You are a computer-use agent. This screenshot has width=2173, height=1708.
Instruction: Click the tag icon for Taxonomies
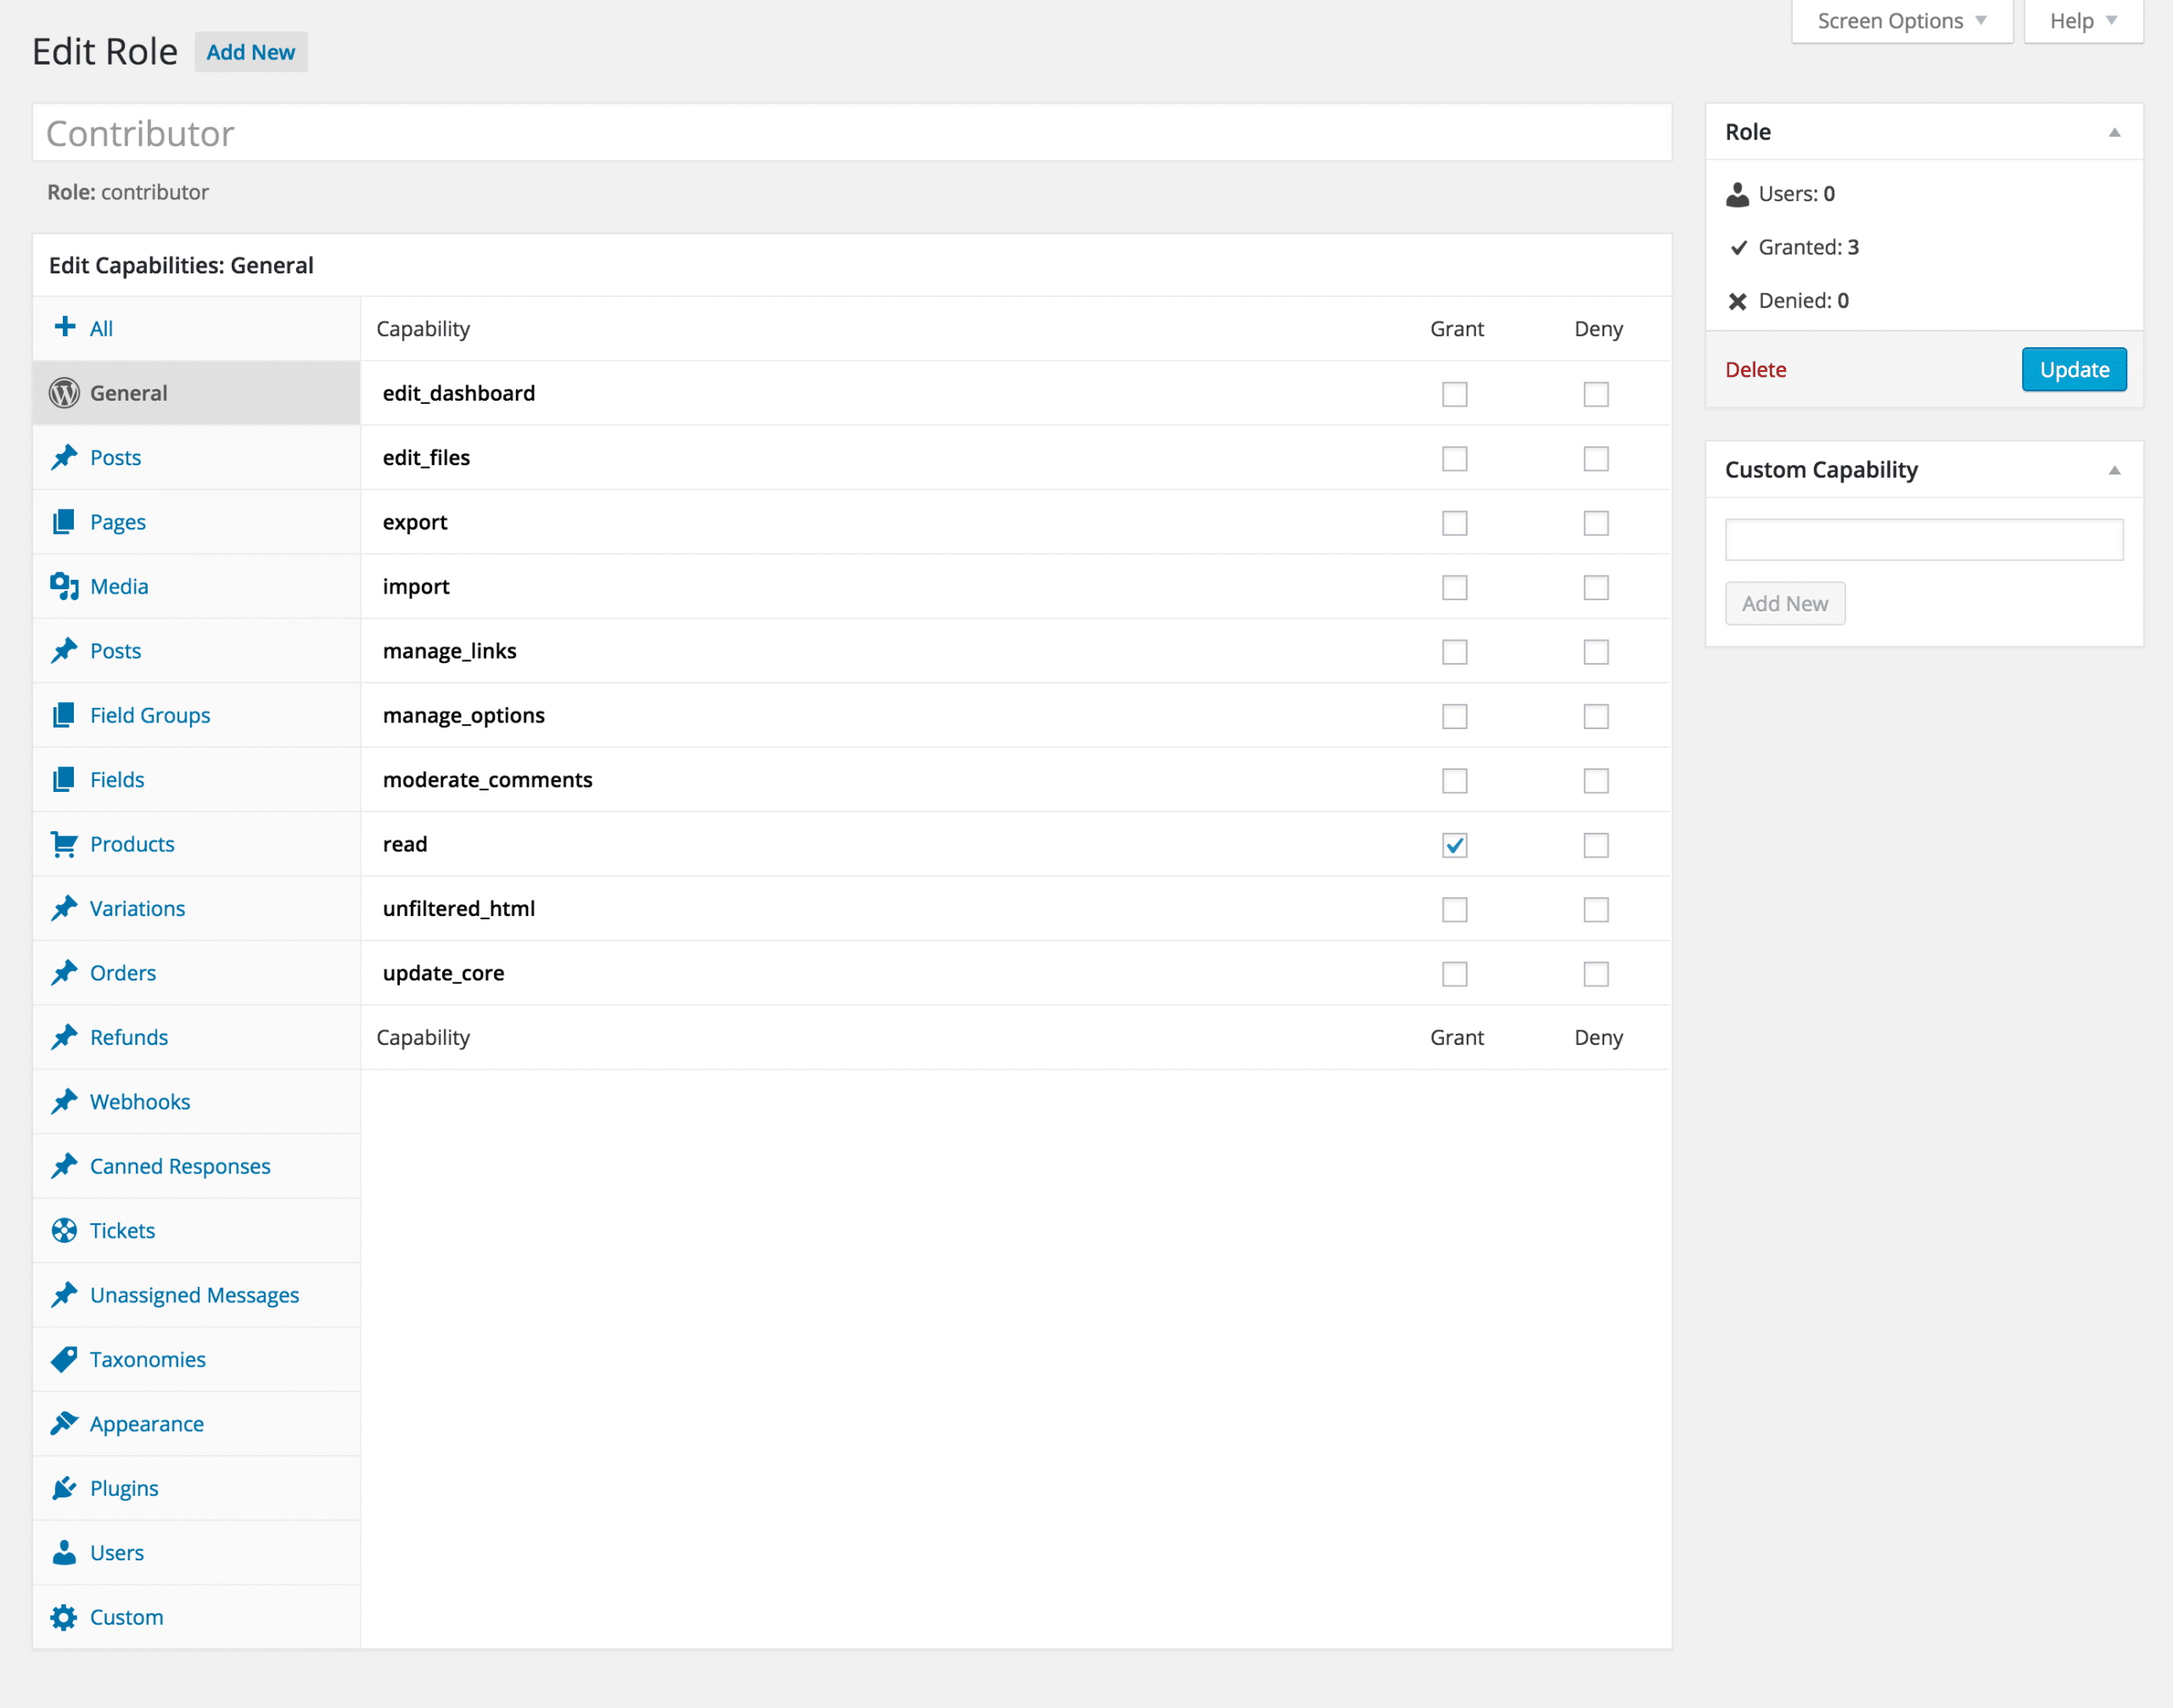[x=64, y=1359]
